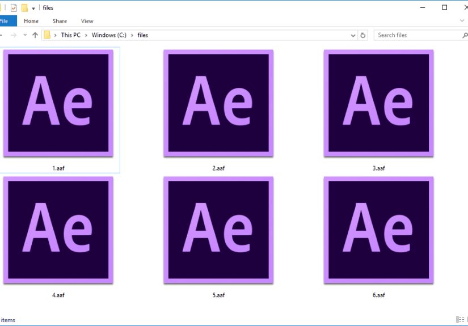Click the New folder icon in title bar
The height and width of the screenshot is (326, 468).
click(24, 8)
